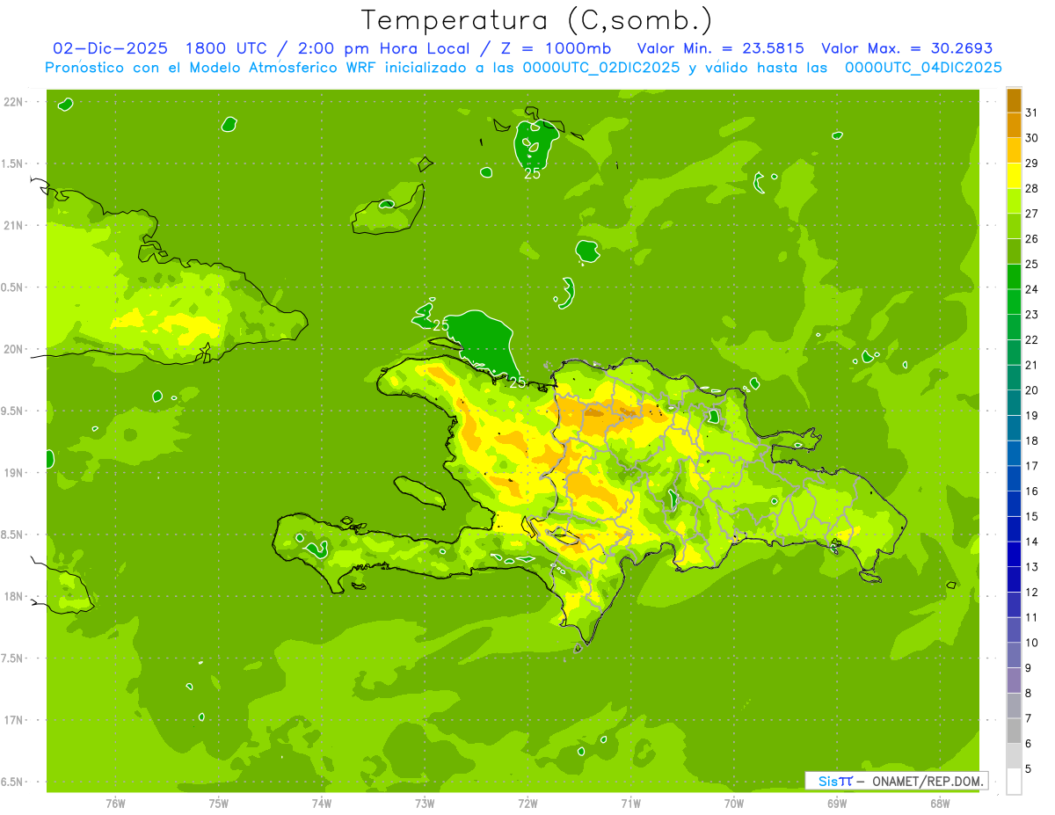Click the "72W" longitude label
1055x815 pixels.
coord(527,804)
